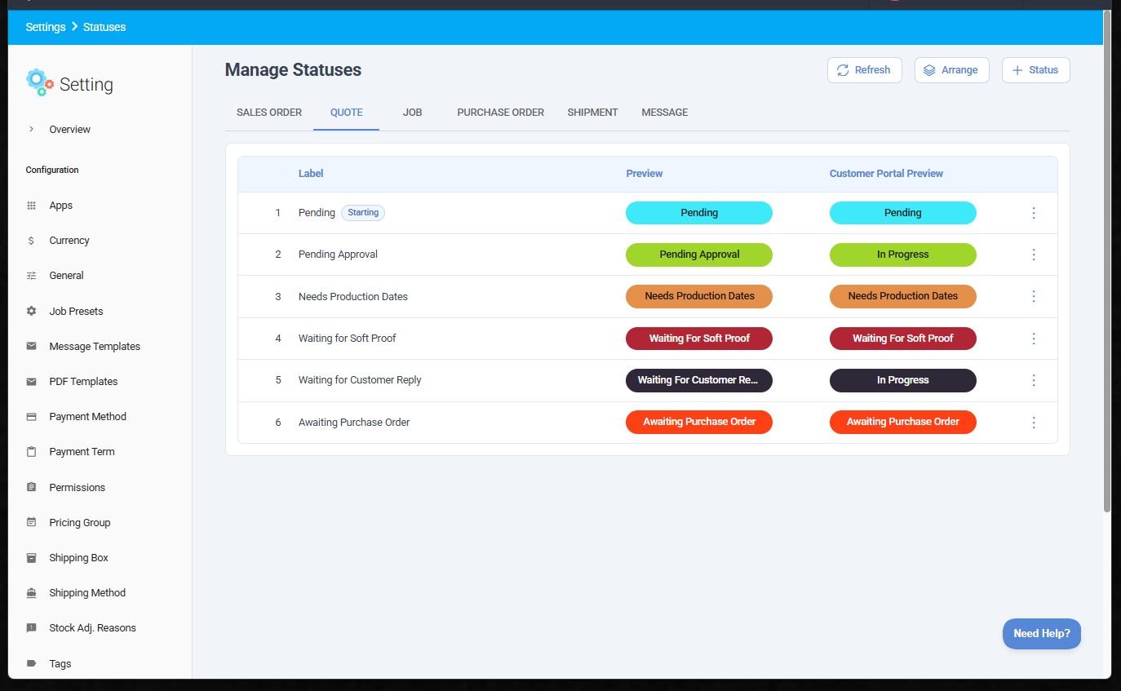Click the Apps grid icon in sidebar
This screenshot has height=691, width=1121.
31,206
